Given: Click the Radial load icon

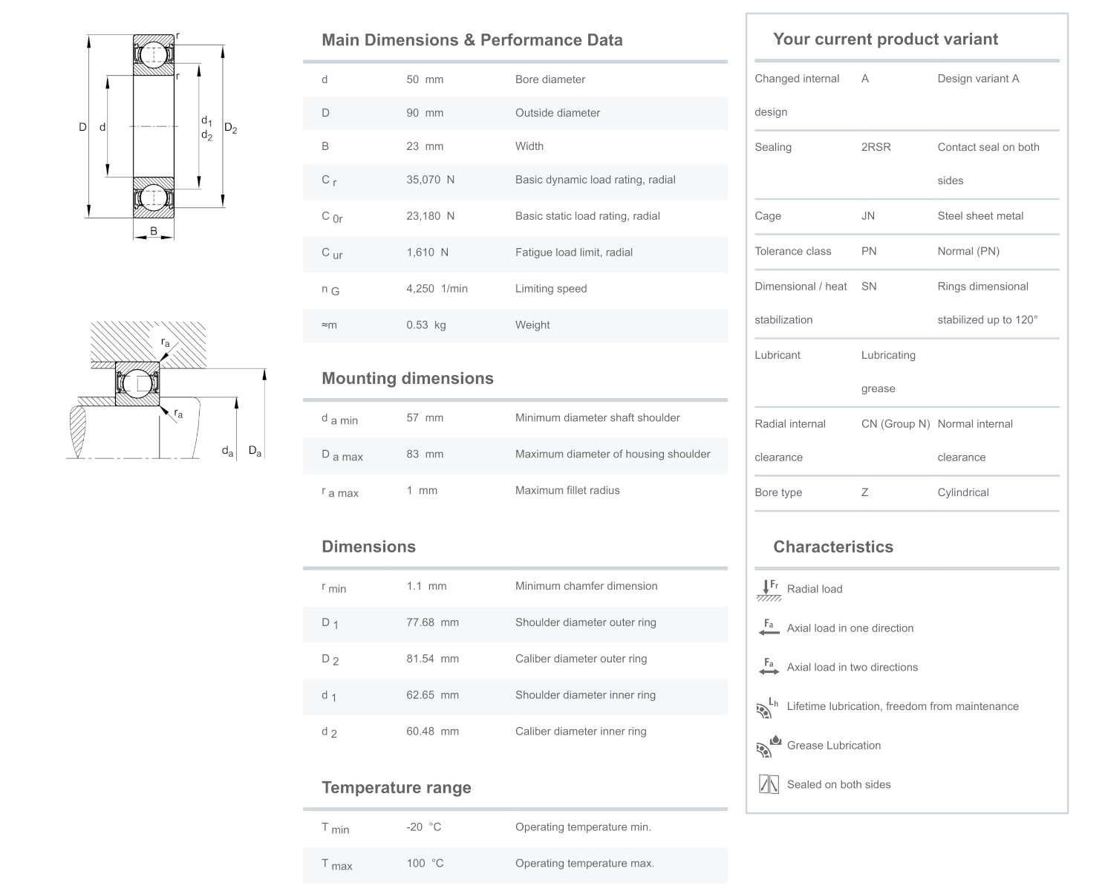Looking at the screenshot, I should pos(768,590).
